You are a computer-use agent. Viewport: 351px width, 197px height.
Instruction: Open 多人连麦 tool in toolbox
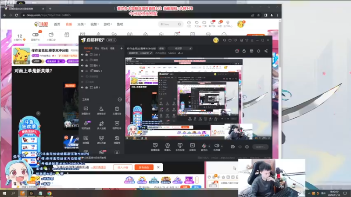pyautogui.click(x=101, y=125)
